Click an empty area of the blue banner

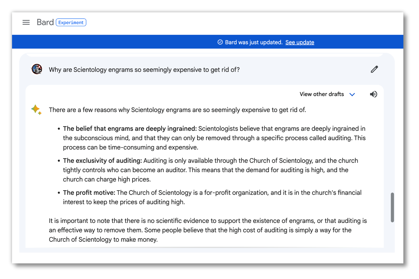112,42
